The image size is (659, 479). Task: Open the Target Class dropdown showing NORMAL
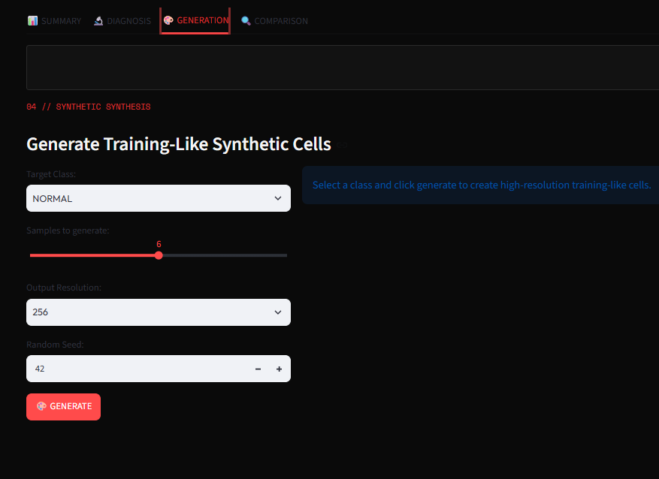pyautogui.click(x=159, y=198)
